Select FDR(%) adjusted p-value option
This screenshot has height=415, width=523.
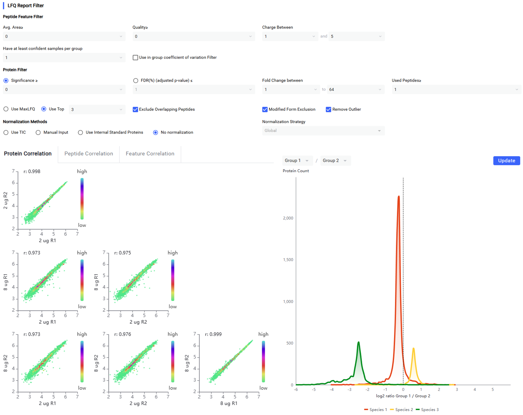click(x=135, y=80)
